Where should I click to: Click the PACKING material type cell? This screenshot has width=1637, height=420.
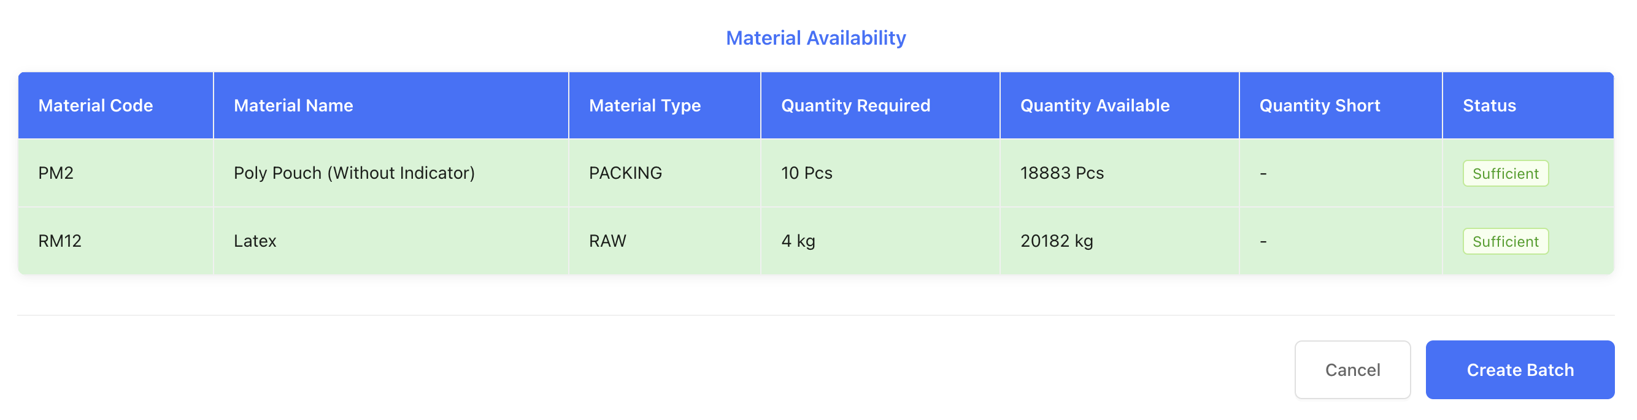(625, 173)
